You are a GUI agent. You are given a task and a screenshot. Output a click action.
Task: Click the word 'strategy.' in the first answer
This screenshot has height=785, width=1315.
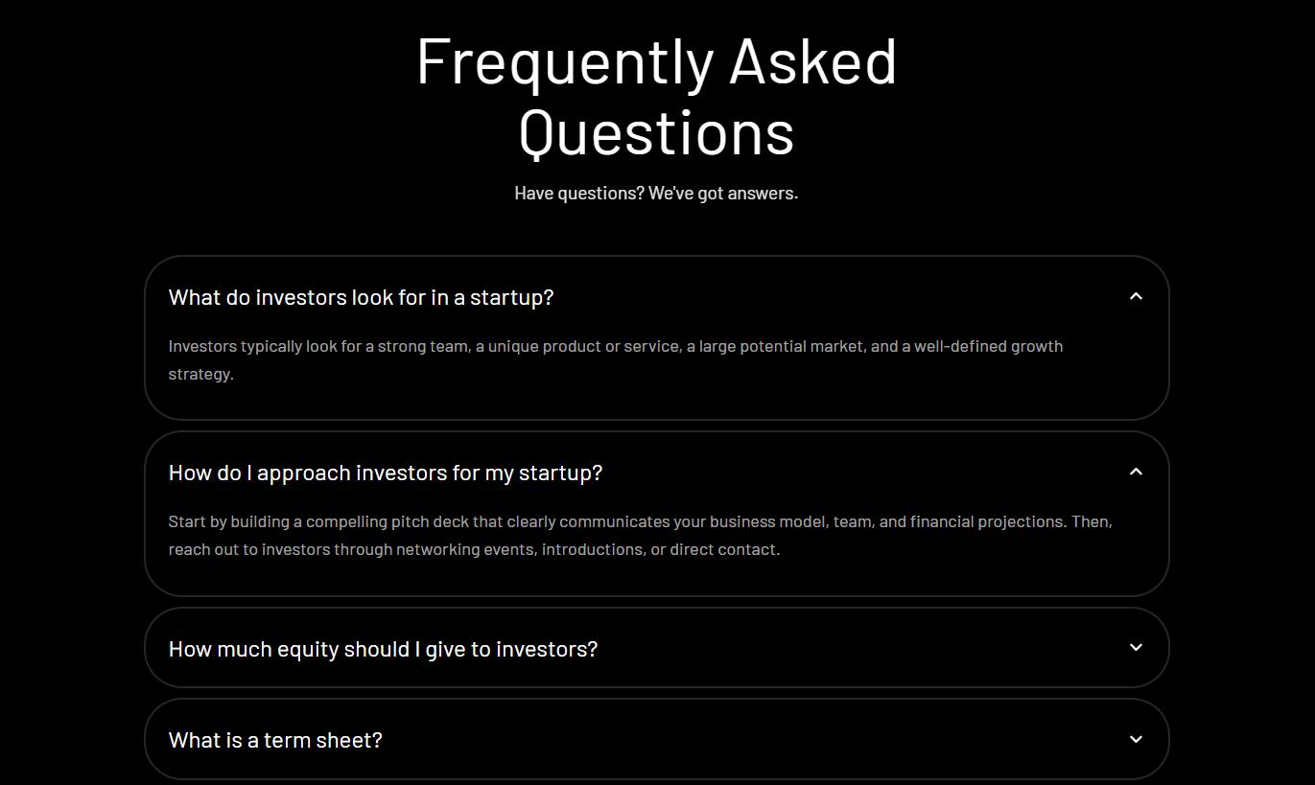[201, 374]
